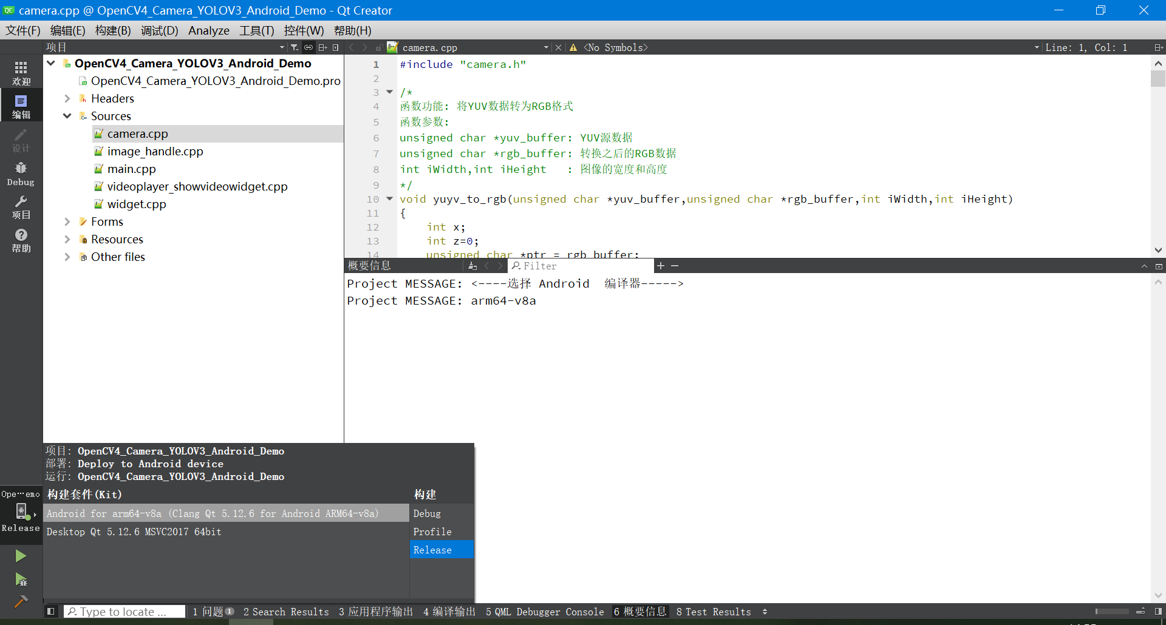Viewport: 1166px width, 625px height.
Task: Open the Debug mode in sidebar
Action: (x=21, y=174)
